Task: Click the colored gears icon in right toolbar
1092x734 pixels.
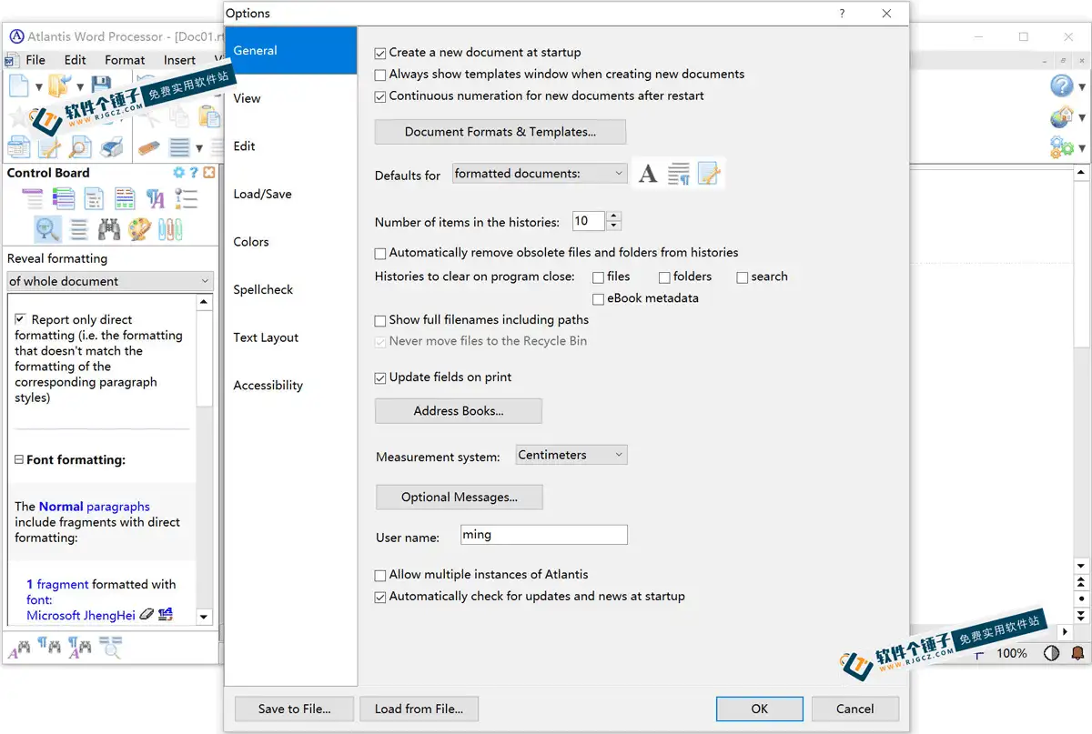Action: click(1062, 146)
